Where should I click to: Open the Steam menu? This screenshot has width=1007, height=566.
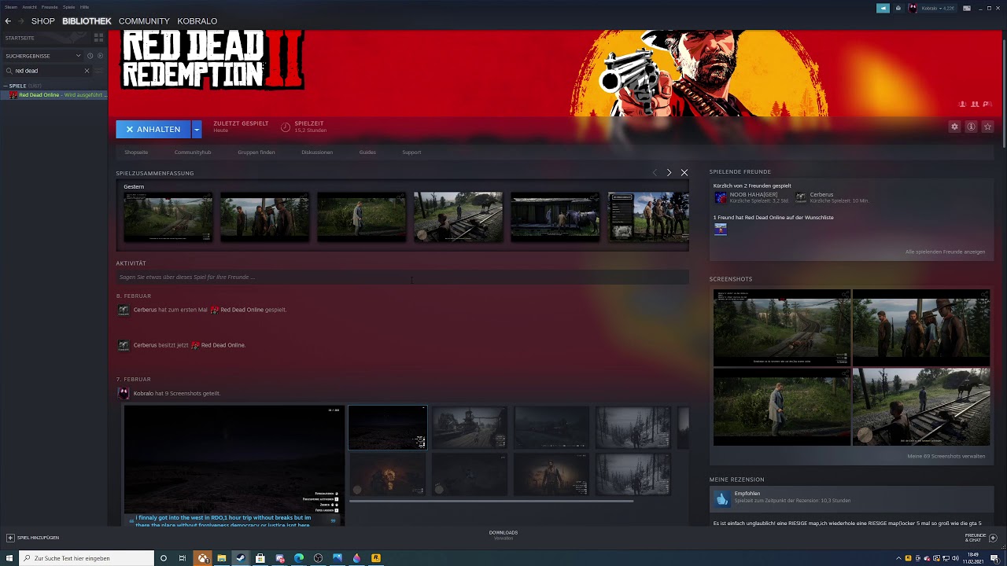click(x=11, y=7)
